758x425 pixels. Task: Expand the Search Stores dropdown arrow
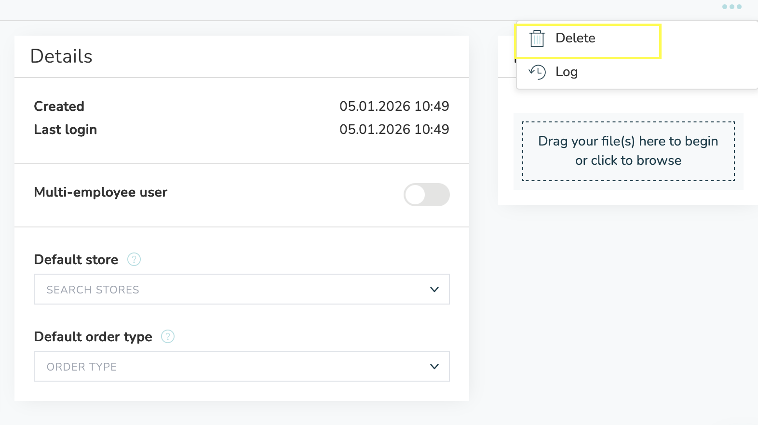[434, 290]
